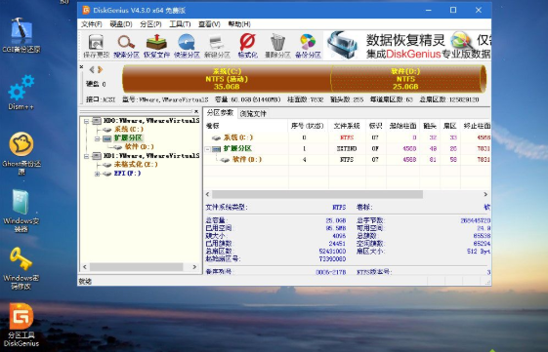Click 系统(C:) row in partition table
This screenshot has height=352, width=548.
coord(347,137)
